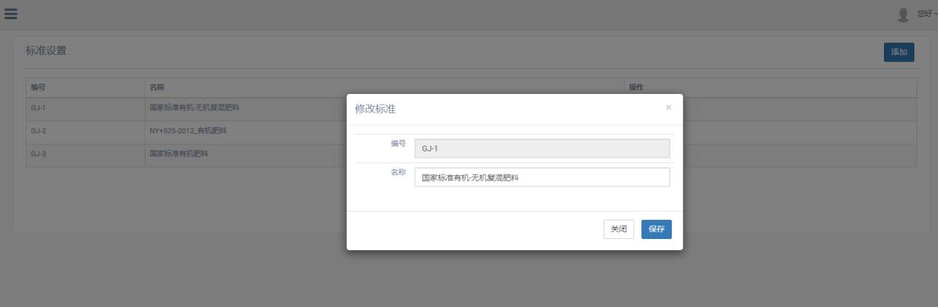Viewport: 938px width, 307px height.
Task: Expand the 您好 user dropdown
Action: (x=925, y=14)
